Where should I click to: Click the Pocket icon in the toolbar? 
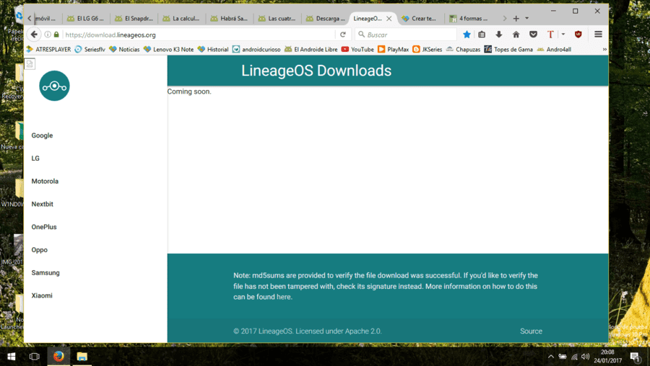[533, 35]
